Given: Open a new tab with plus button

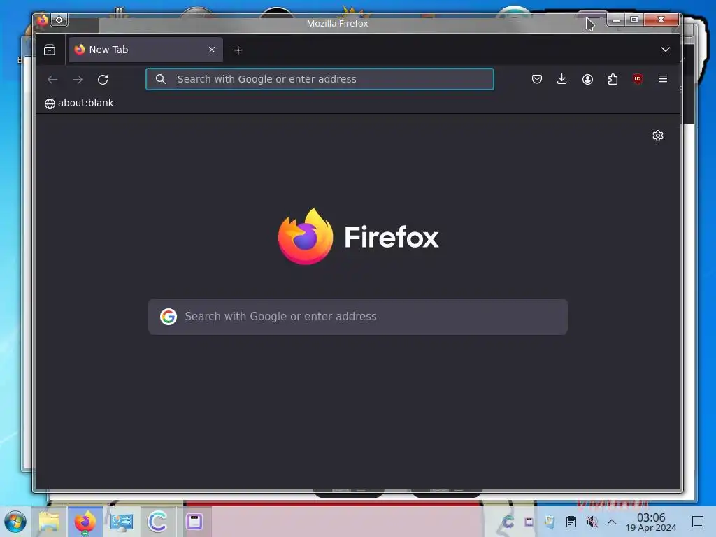Looking at the screenshot, I should [238, 50].
